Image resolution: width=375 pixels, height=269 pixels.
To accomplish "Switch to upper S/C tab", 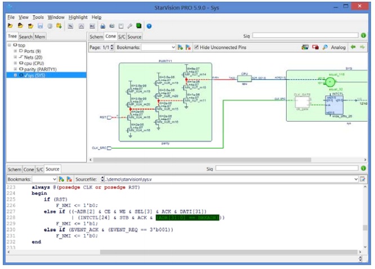I will click(x=122, y=37).
